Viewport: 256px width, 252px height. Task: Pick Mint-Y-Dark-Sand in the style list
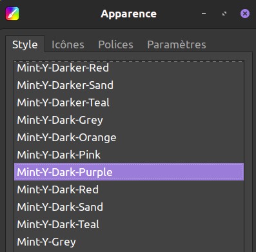[x=129, y=207]
